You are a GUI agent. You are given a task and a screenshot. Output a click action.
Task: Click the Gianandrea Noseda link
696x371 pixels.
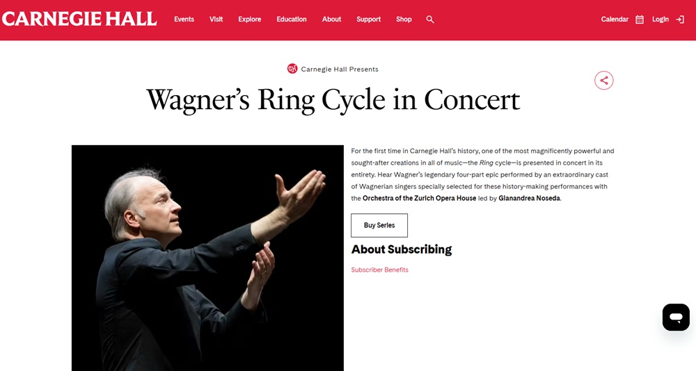529,198
